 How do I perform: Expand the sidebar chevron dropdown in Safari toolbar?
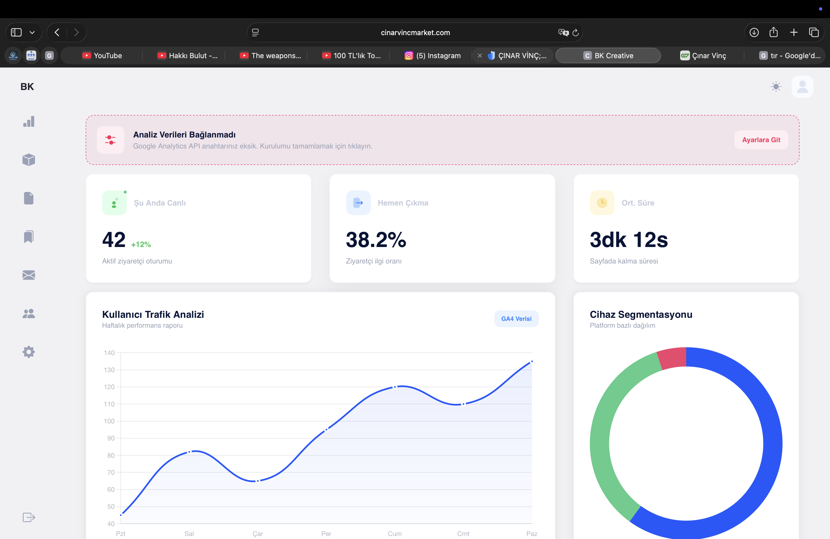(x=32, y=32)
